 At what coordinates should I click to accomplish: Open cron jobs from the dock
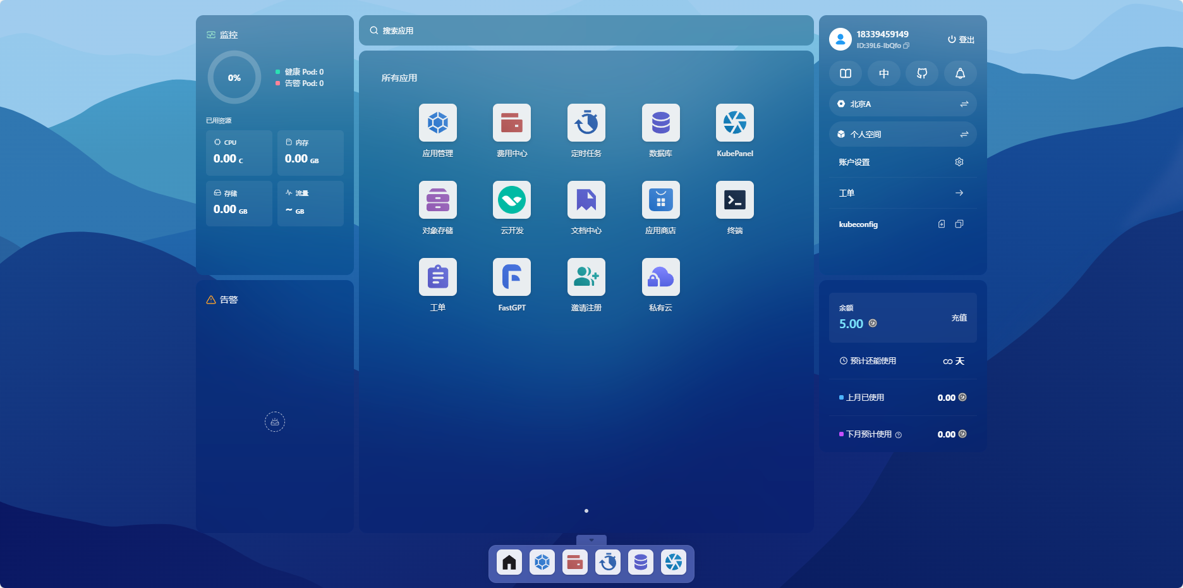(x=608, y=562)
